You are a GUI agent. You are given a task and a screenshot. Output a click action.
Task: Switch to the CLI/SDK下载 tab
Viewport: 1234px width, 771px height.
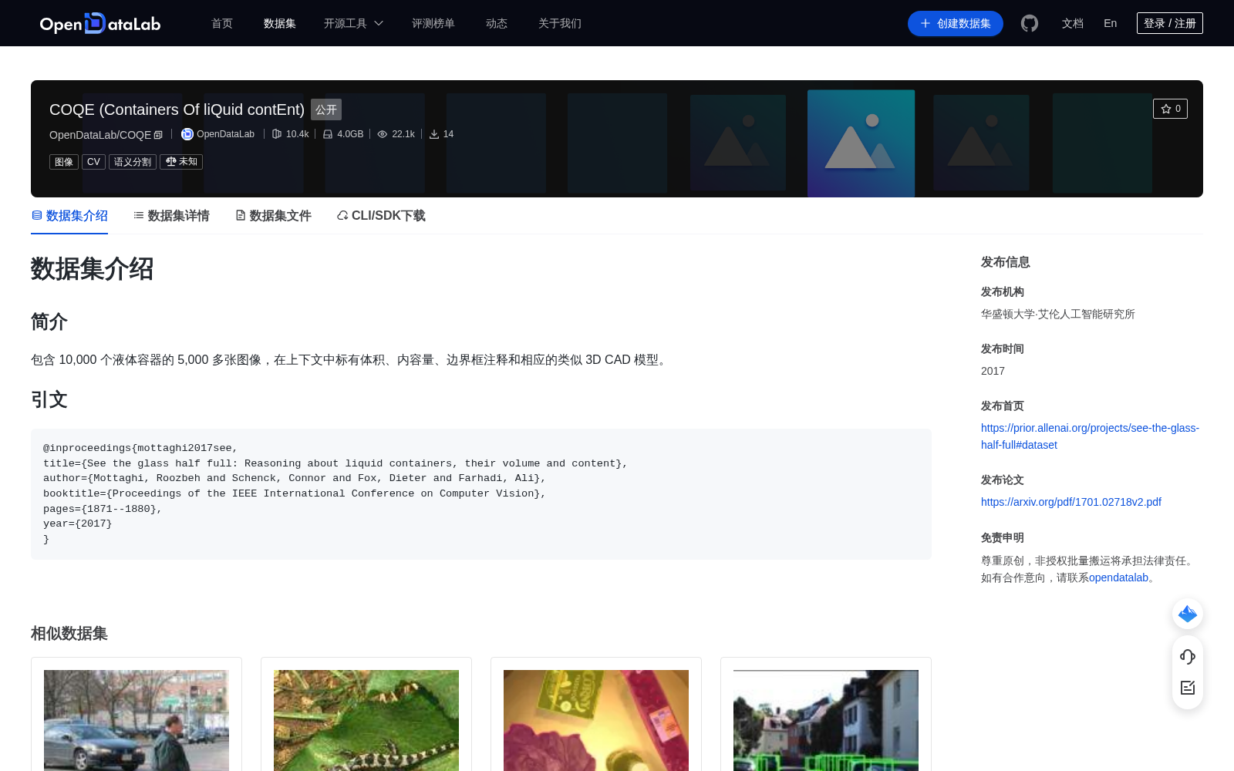coord(381,216)
